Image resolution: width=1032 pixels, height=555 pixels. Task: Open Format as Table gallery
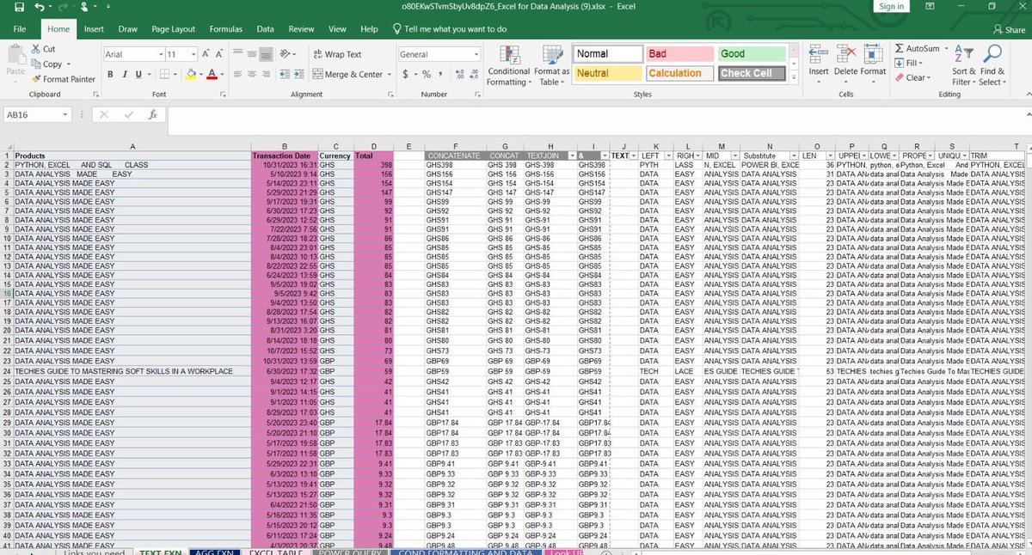point(551,65)
